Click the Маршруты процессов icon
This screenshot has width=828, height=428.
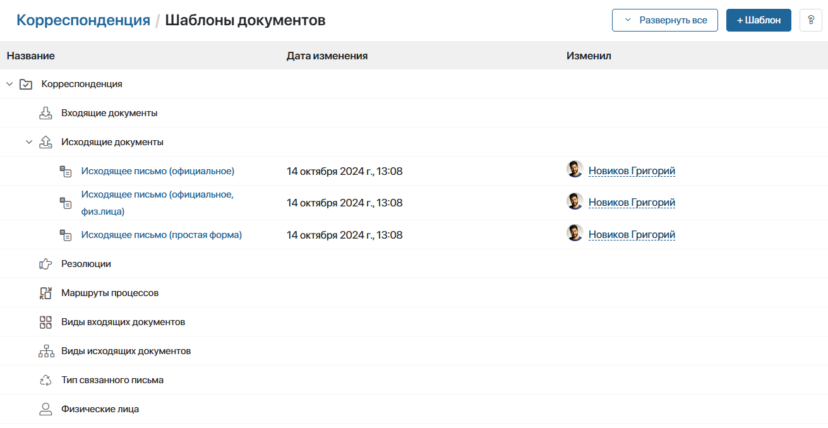point(45,293)
